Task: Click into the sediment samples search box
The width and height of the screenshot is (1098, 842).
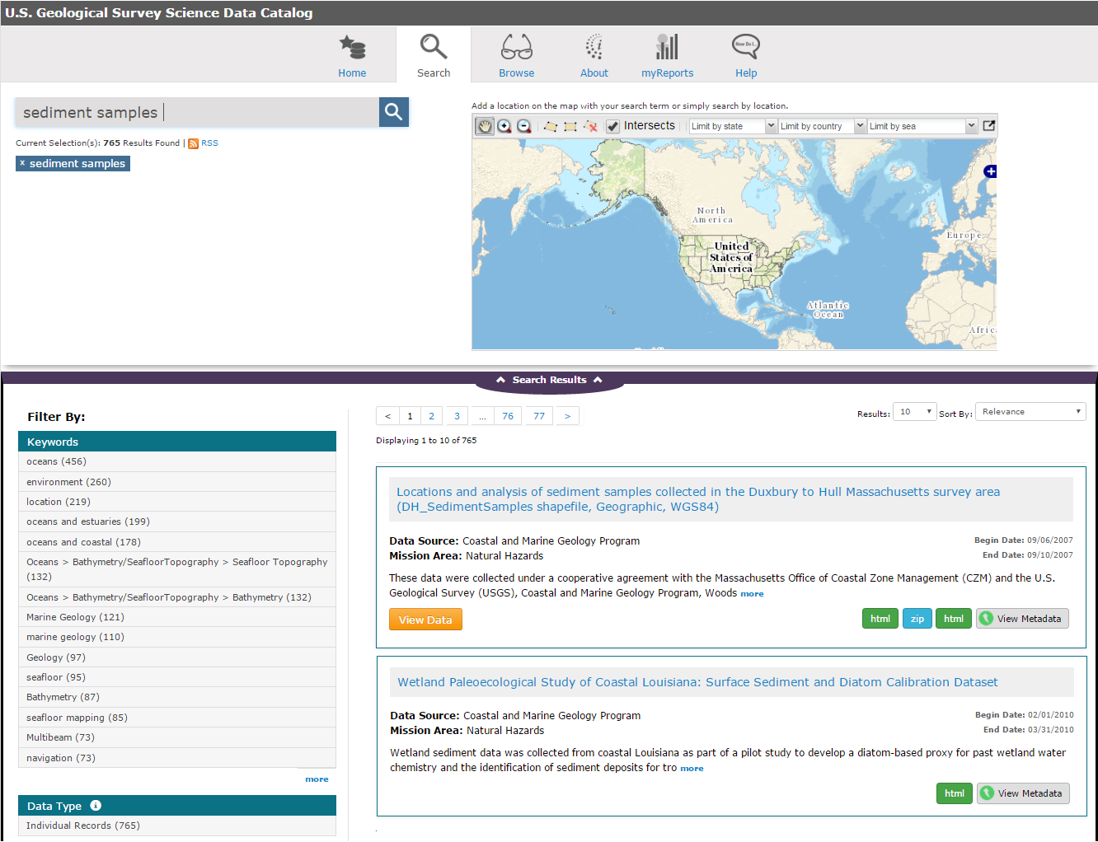Action: 196,112
